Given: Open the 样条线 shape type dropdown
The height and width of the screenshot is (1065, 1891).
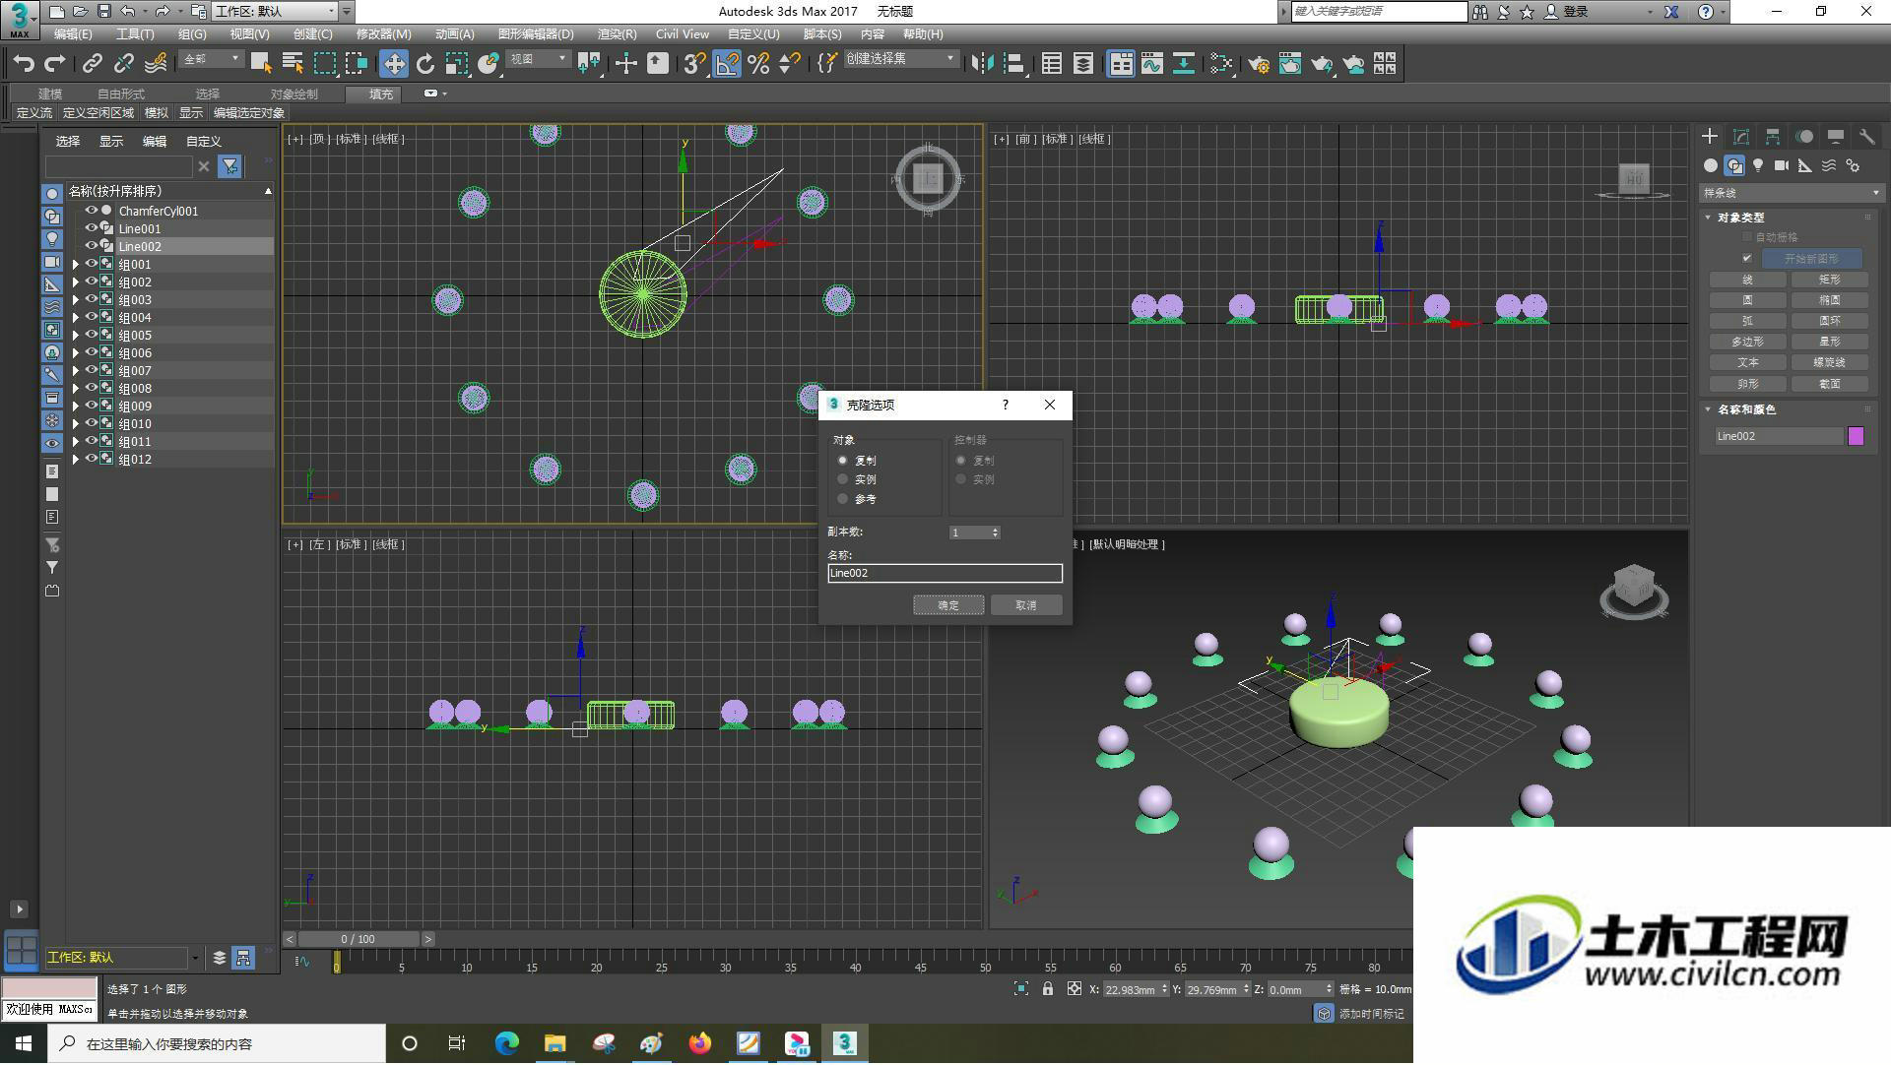Looking at the screenshot, I should point(1792,193).
